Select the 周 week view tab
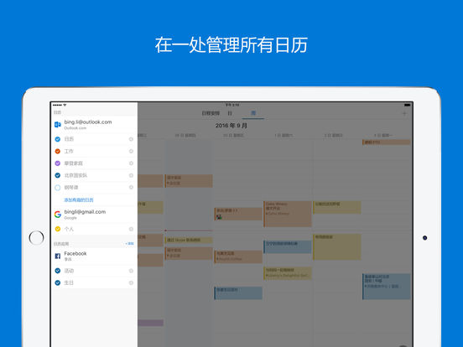Image resolution: width=463 pixels, height=347 pixels. point(253,113)
